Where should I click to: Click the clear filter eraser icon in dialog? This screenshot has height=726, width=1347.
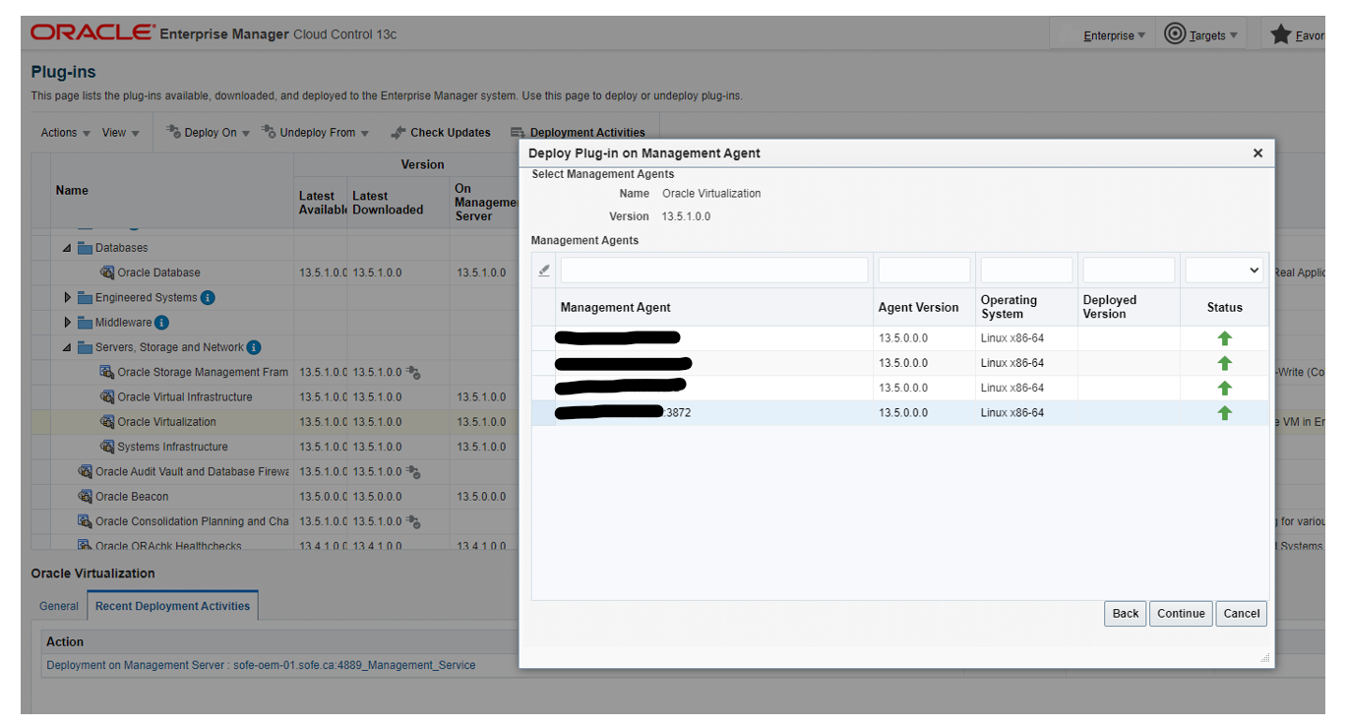[x=544, y=271]
